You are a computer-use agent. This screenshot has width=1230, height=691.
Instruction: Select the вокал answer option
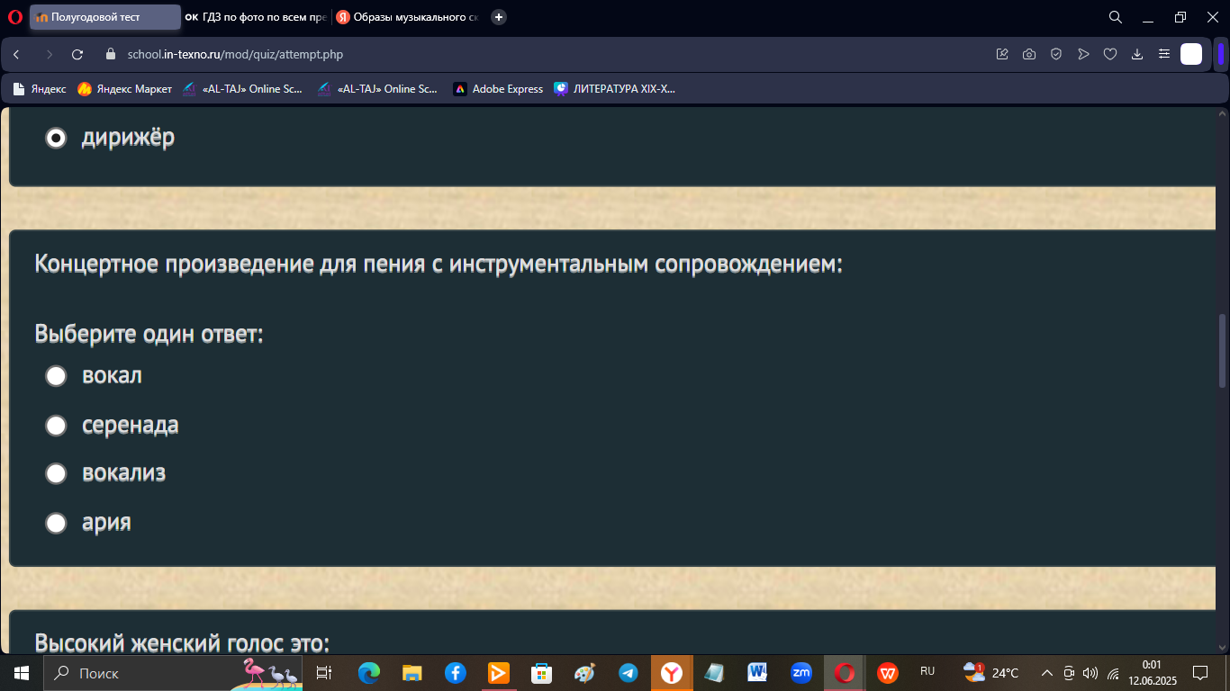click(x=56, y=375)
